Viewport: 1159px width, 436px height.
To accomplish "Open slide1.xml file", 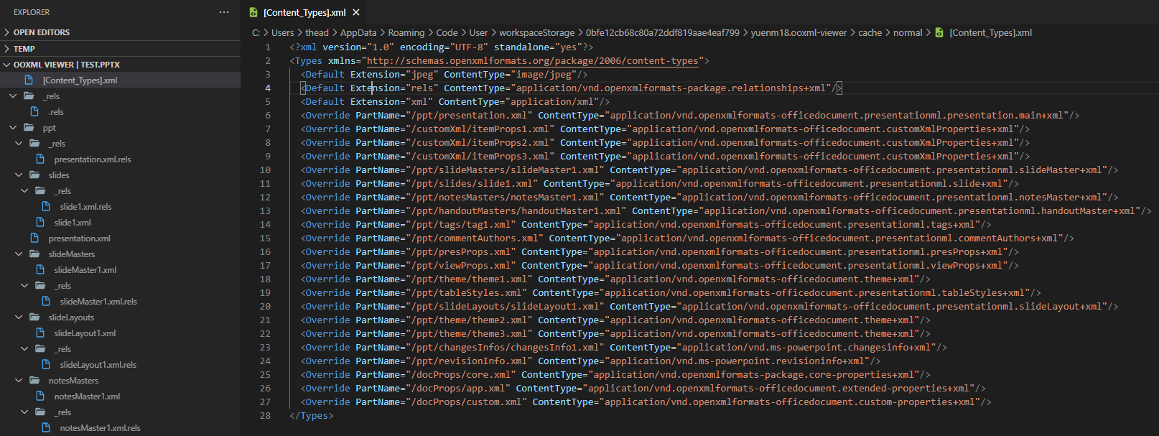I will point(73,223).
